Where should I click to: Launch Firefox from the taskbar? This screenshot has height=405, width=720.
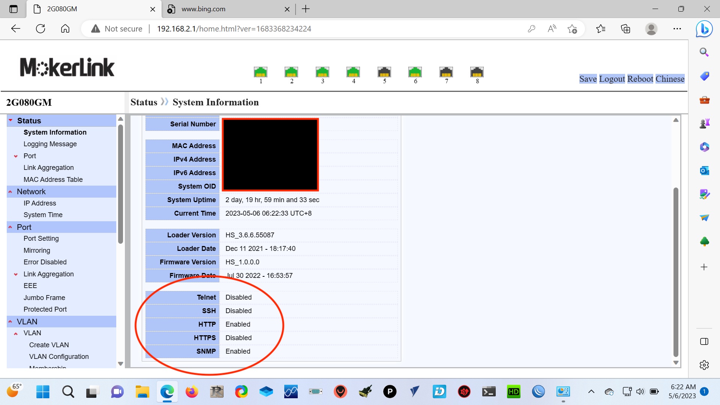click(192, 391)
